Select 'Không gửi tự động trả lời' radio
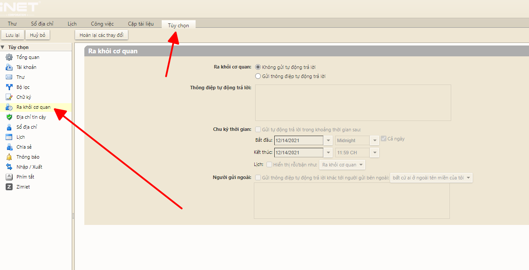The height and width of the screenshot is (270, 529). (x=258, y=67)
